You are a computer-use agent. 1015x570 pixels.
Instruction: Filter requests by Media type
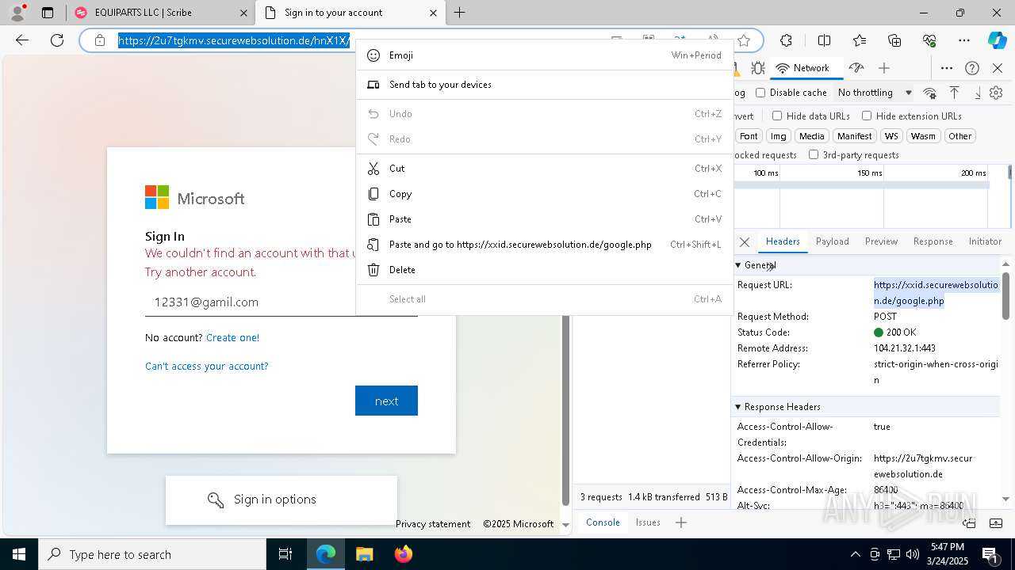(811, 136)
